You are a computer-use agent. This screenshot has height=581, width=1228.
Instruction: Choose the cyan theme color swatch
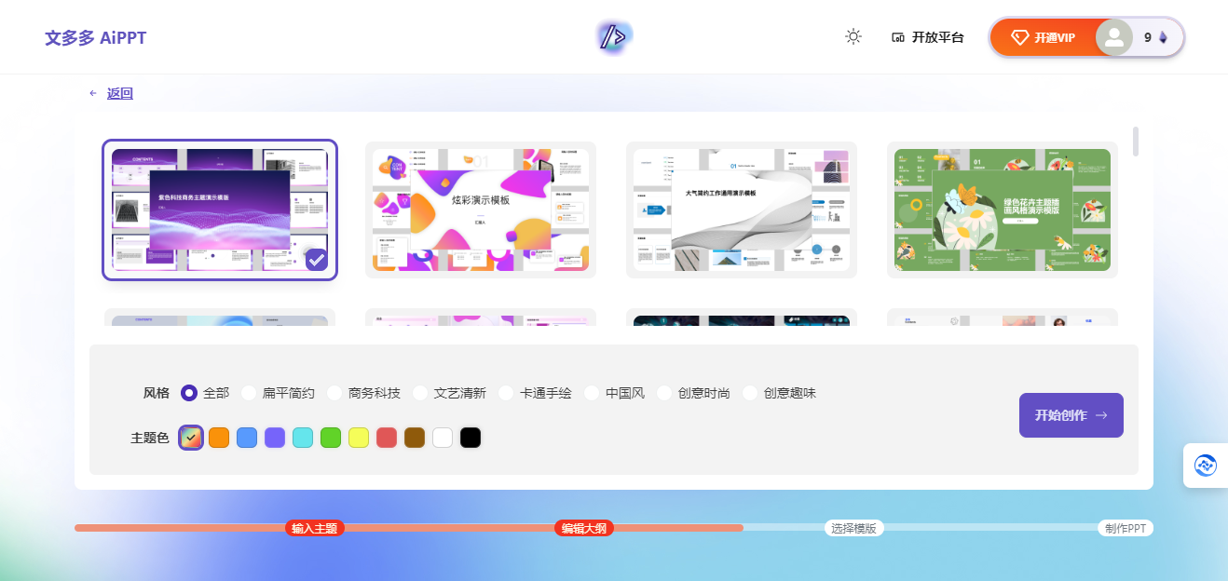[303, 438]
